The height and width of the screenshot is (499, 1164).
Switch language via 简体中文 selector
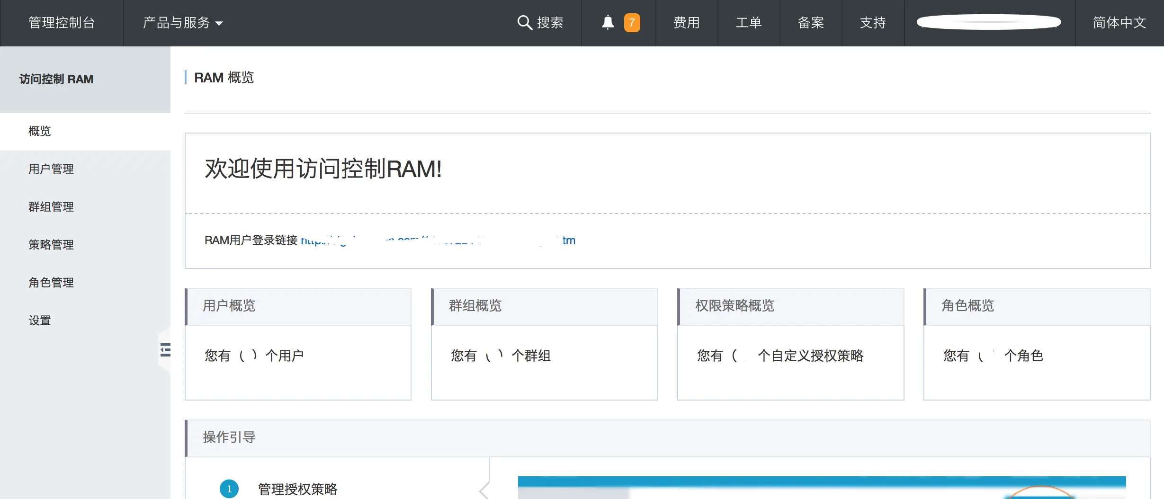[1119, 23]
